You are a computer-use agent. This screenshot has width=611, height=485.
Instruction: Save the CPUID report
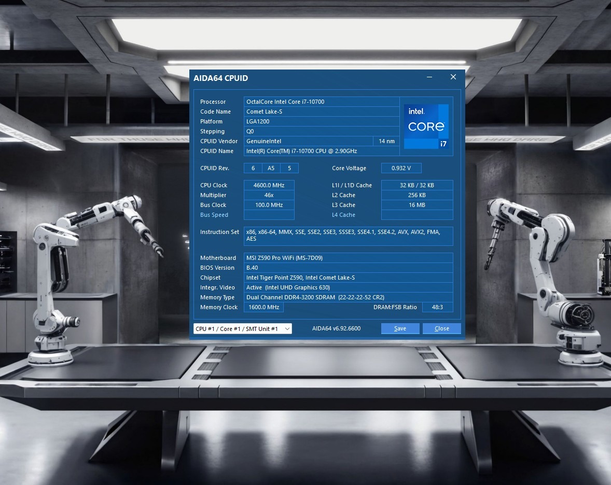pos(400,328)
